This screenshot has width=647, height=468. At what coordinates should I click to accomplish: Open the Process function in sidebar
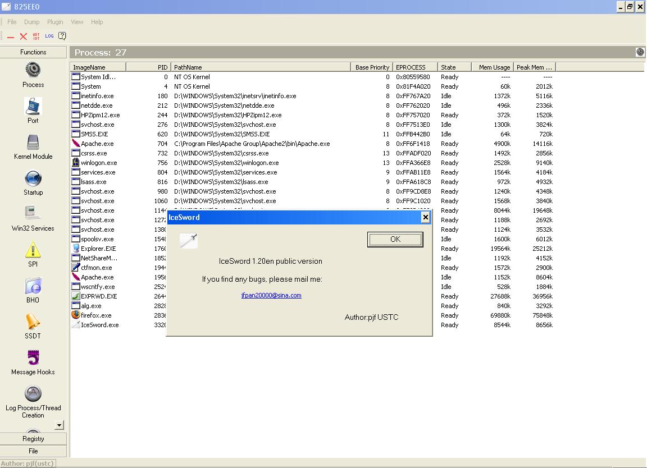33,71
